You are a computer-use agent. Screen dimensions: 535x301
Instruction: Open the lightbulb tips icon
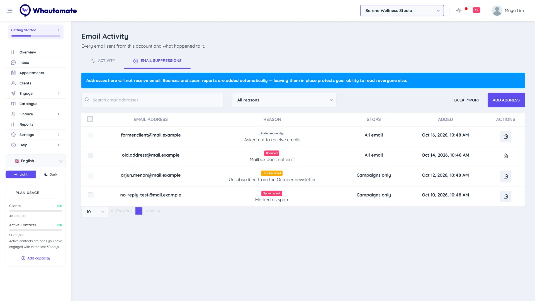(459, 11)
